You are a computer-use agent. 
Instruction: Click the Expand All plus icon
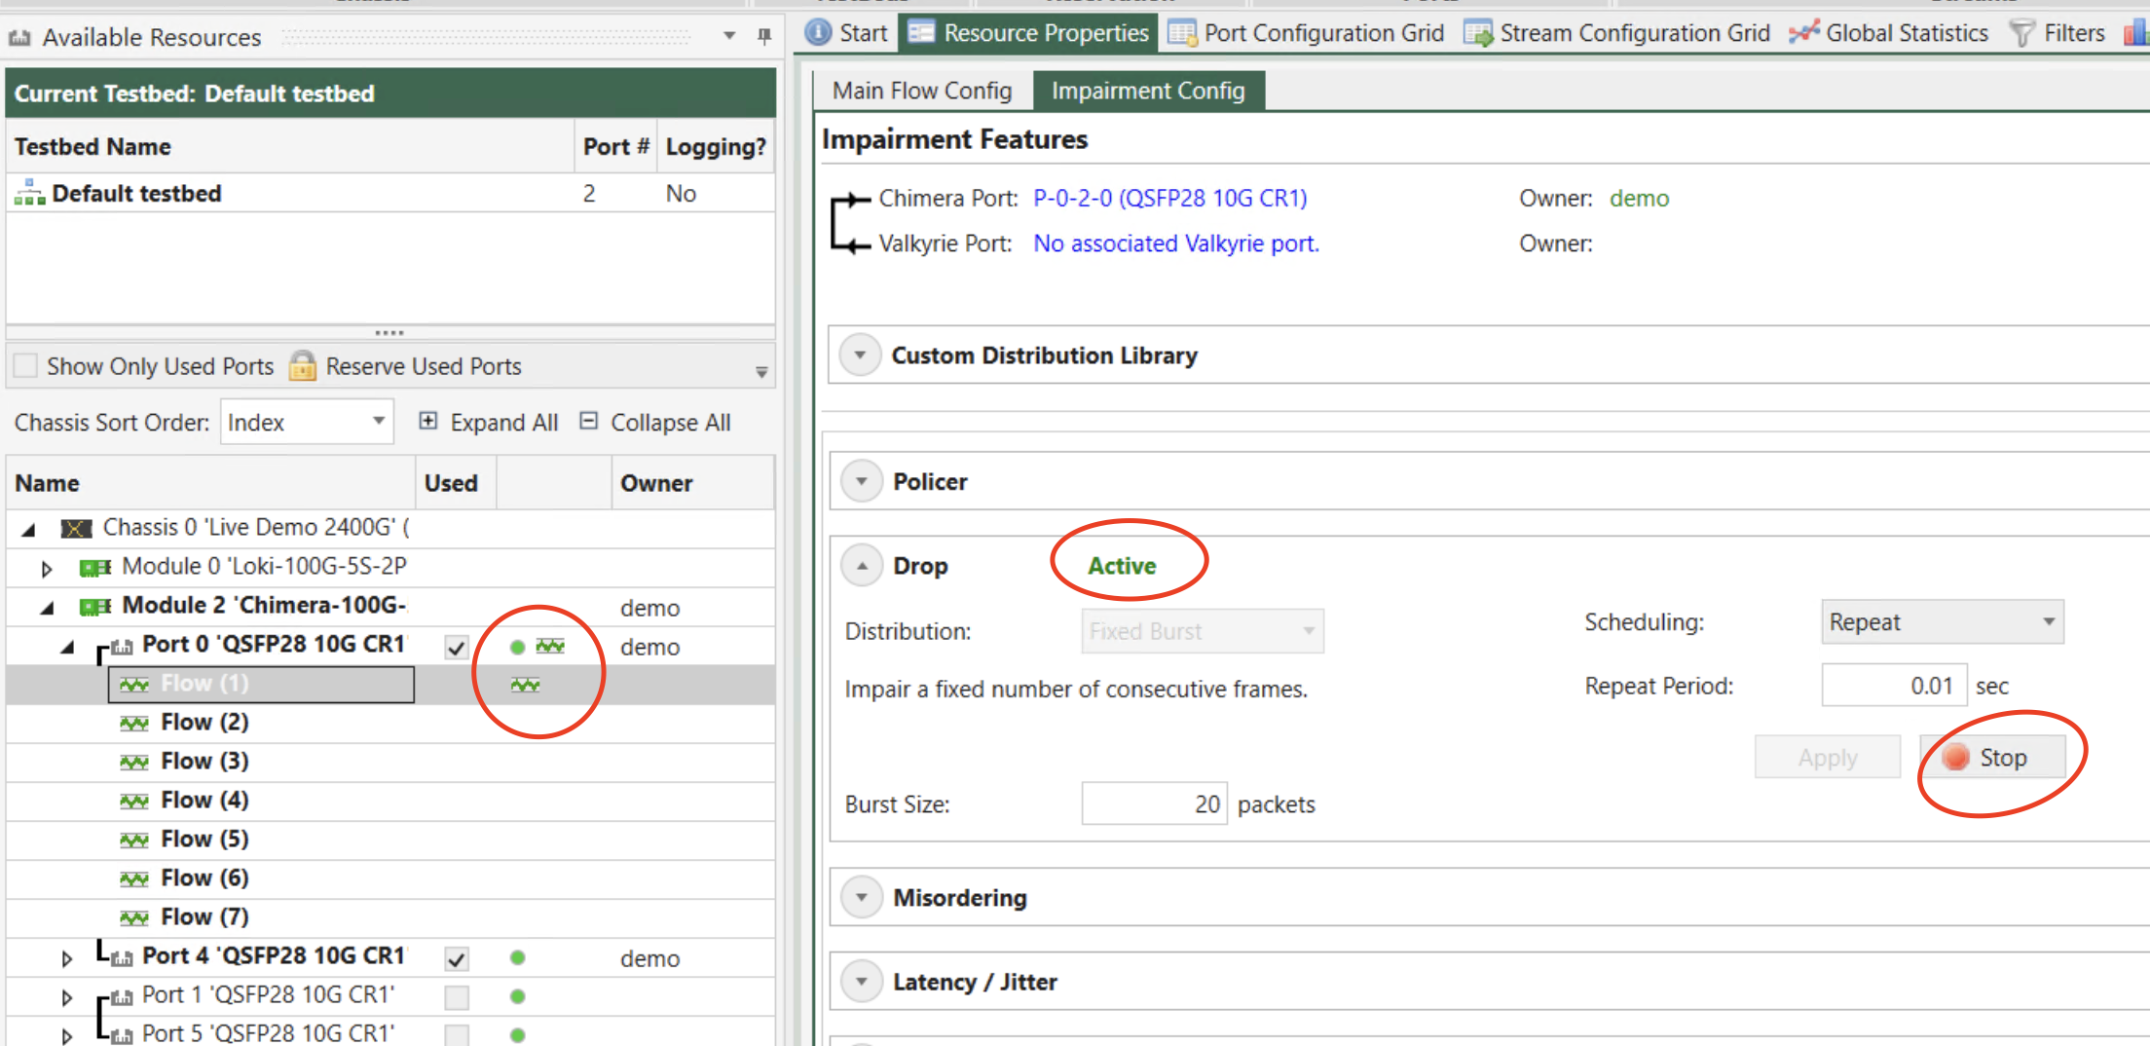point(427,421)
